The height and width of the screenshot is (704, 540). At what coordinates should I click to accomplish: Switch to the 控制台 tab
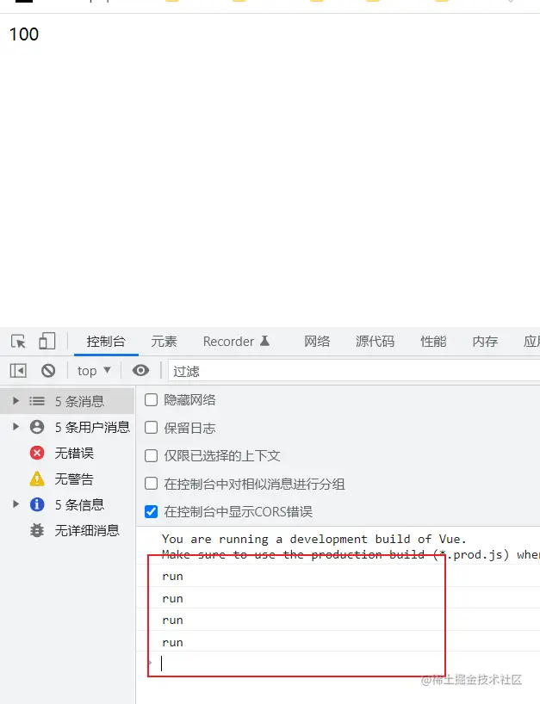106,342
